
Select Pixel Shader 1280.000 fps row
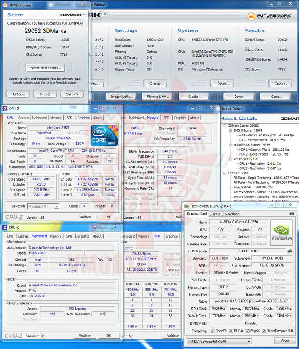pos(253,187)
